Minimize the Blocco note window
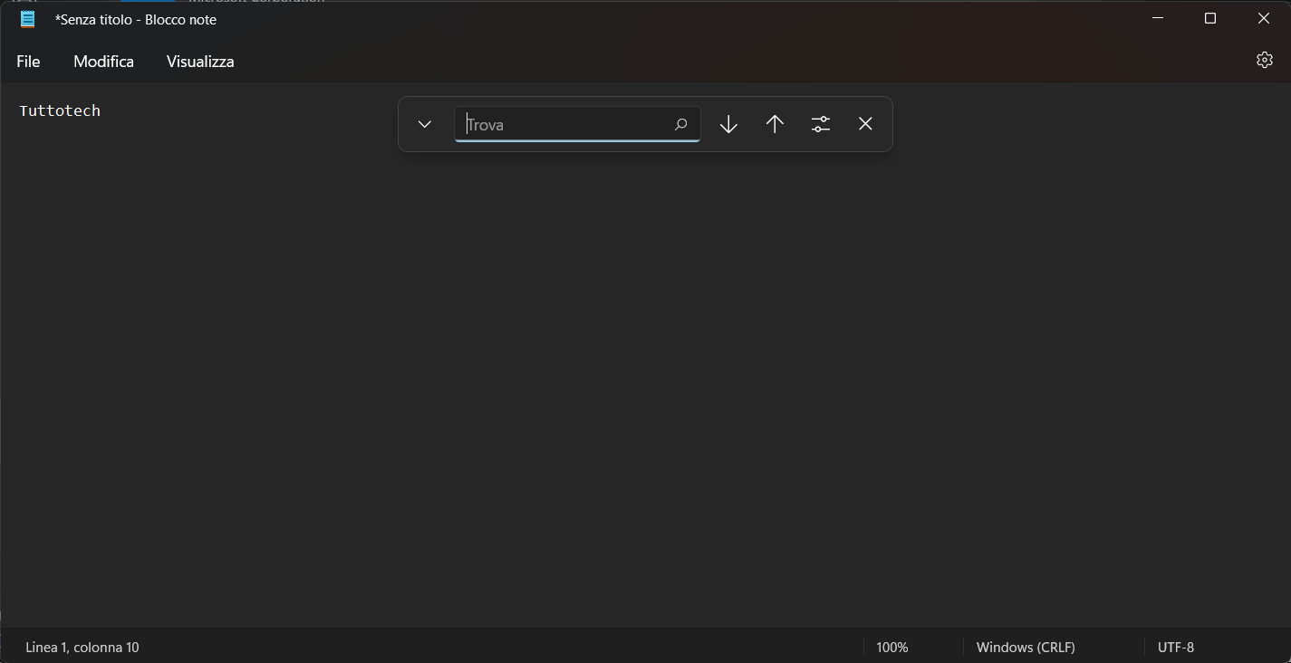1291x663 pixels. [1157, 19]
